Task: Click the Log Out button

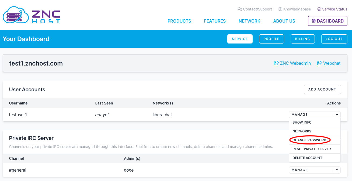Action: (x=334, y=39)
